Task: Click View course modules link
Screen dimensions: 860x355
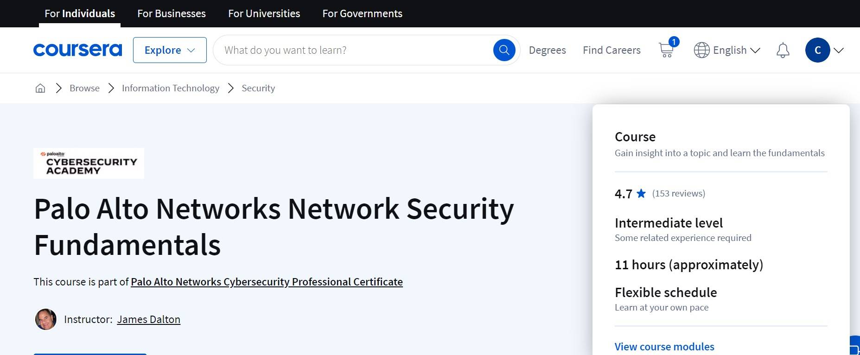Action: 664,347
